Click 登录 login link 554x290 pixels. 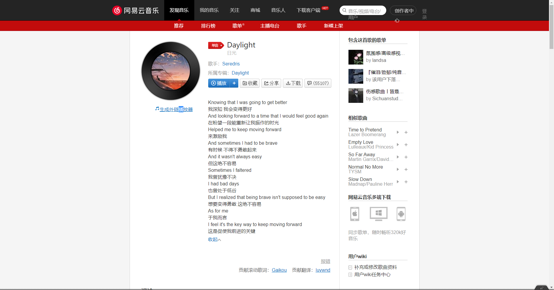coord(424,14)
